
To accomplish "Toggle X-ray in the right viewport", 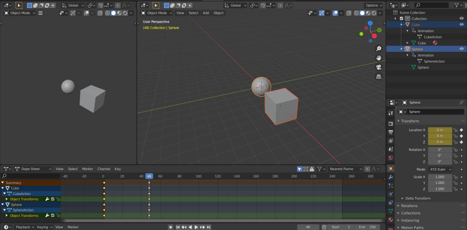I will click(x=348, y=13).
